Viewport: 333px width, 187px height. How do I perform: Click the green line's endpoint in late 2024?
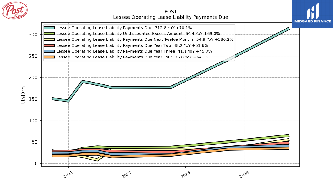click(289, 135)
